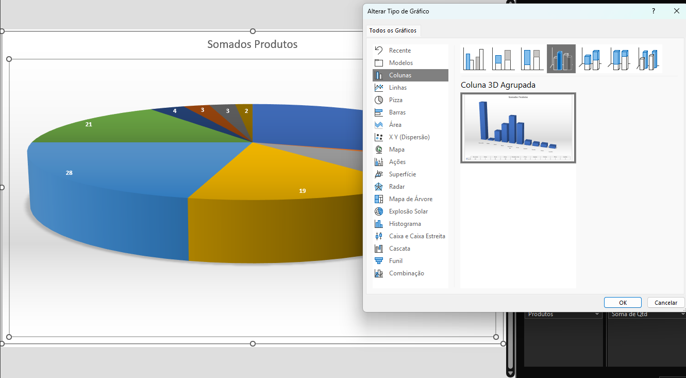Select the Ações chart category

click(410, 162)
